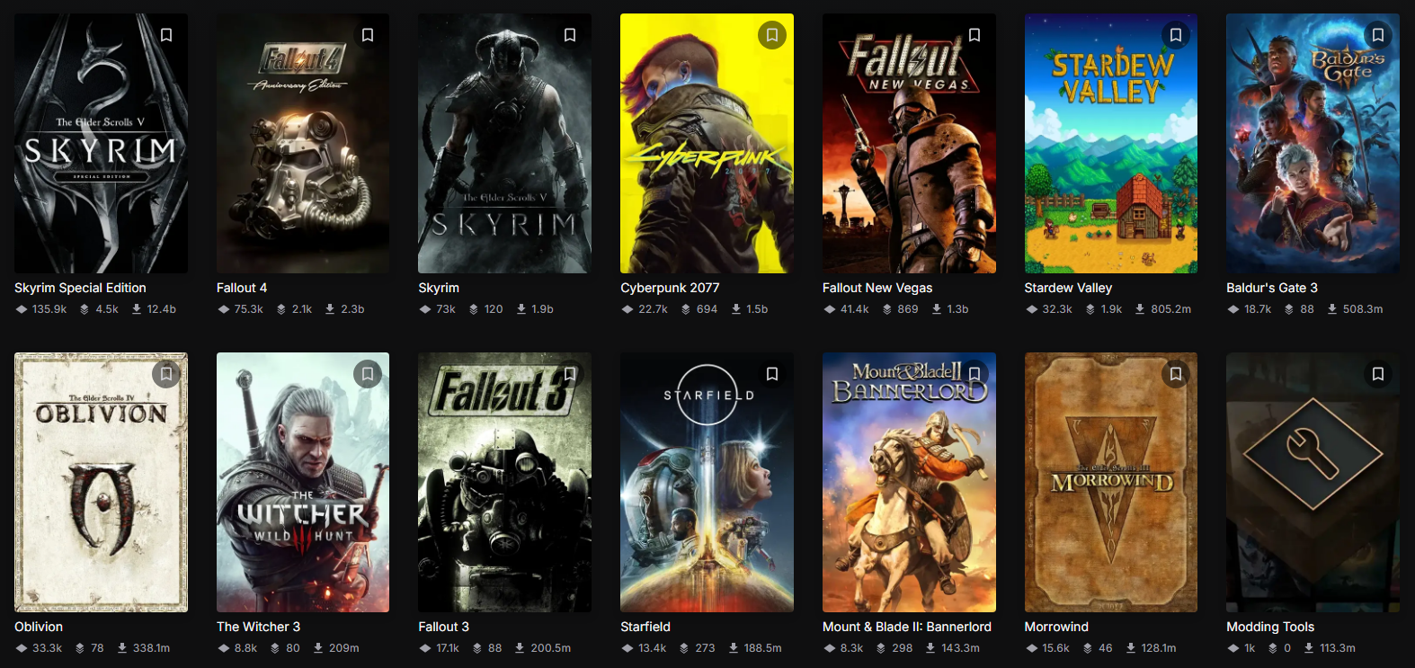The height and width of the screenshot is (668, 1415).
Task: Open the "Stardew Valley" title link
Action: pos(1068,288)
